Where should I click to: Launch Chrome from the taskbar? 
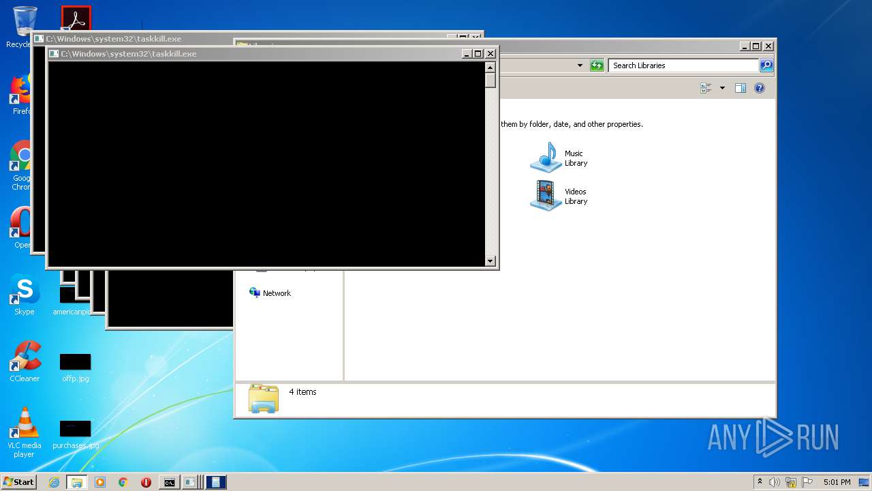pos(123,482)
